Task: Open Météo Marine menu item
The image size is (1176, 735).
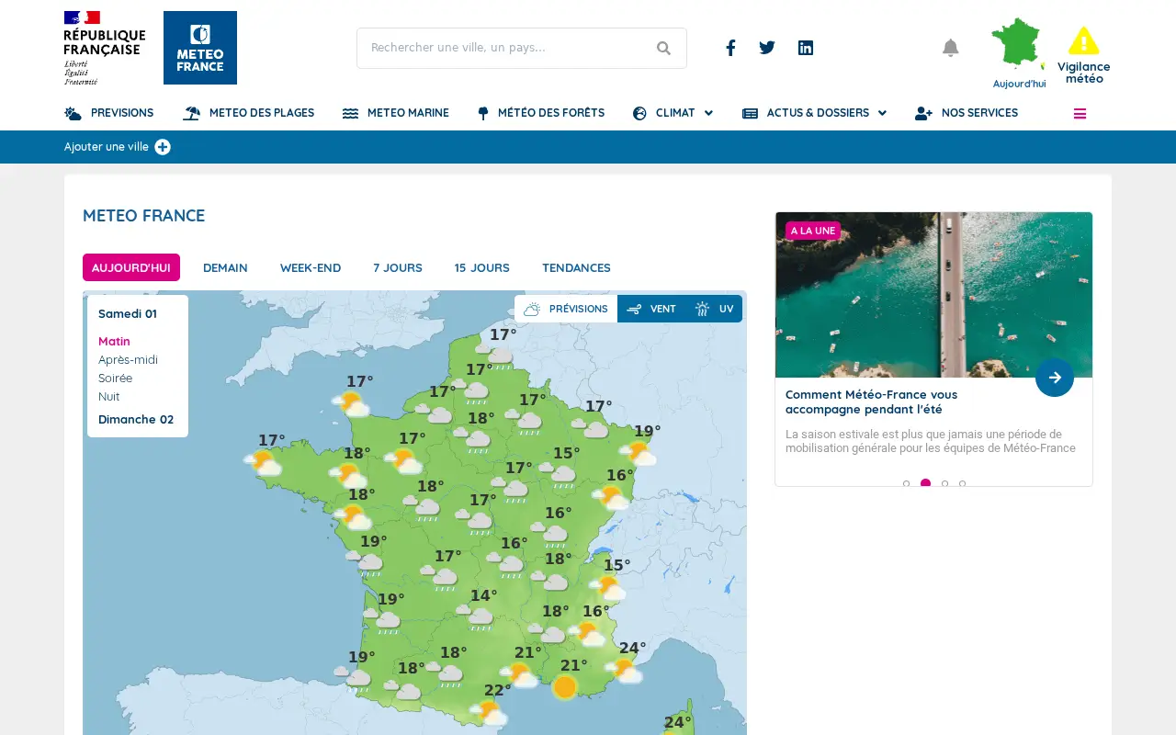Action: point(396,113)
